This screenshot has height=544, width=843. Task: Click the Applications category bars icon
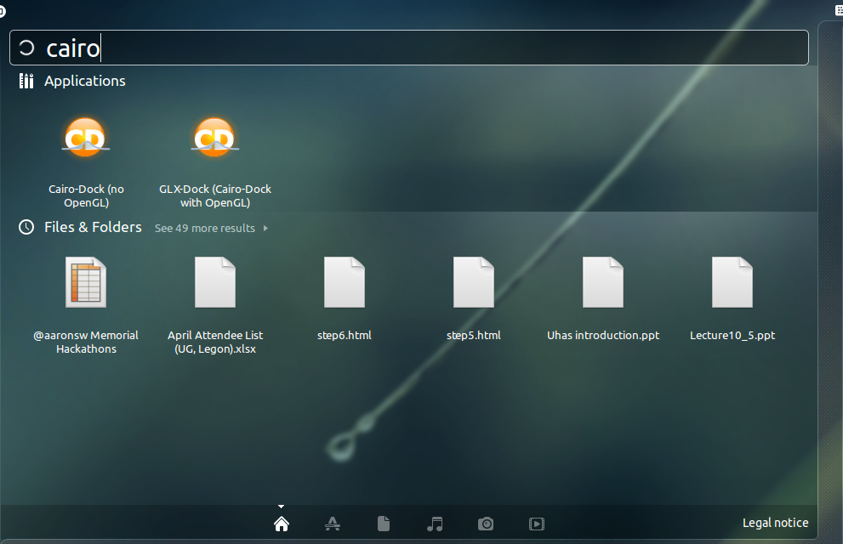pyautogui.click(x=26, y=81)
